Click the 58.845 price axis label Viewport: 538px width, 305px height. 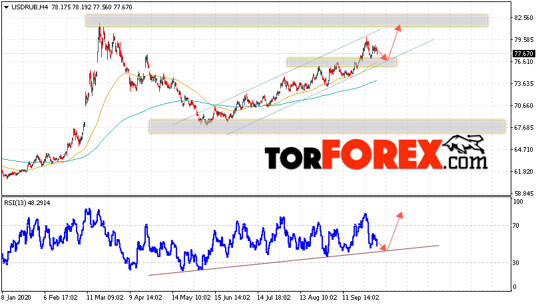(524, 194)
